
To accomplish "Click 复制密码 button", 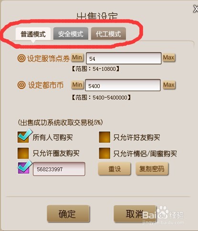I will coord(152,169).
